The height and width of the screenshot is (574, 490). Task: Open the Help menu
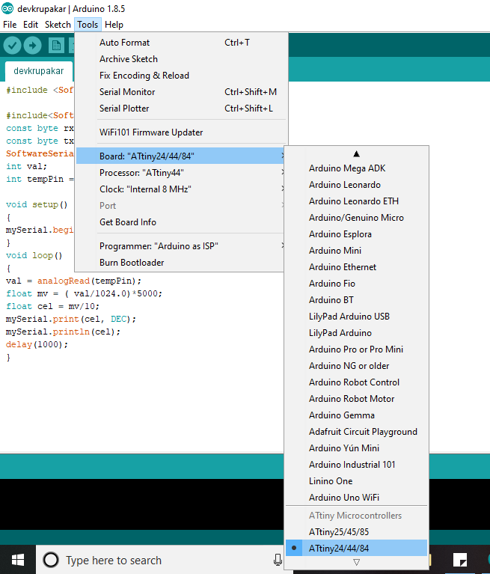point(114,25)
